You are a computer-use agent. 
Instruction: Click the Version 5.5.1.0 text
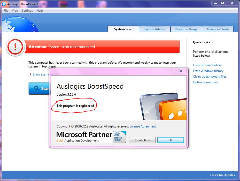tap(66, 95)
